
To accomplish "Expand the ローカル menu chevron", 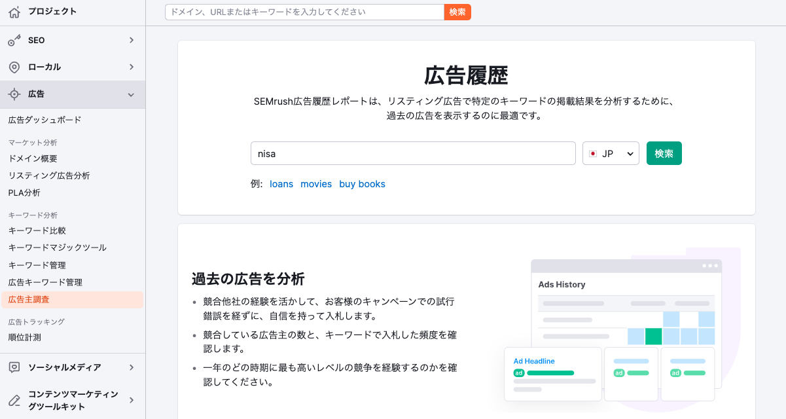I will point(131,67).
